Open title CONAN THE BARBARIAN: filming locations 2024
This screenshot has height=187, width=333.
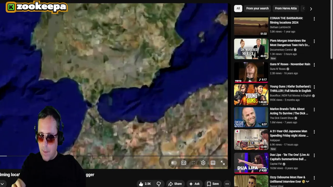click(286, 20)
